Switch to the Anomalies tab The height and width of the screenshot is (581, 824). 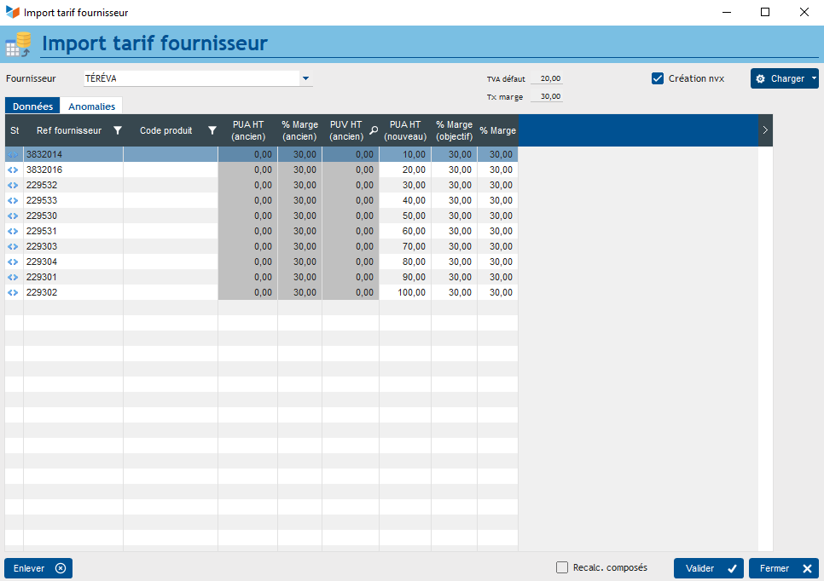pyautogui.click(x=91, y=106)
